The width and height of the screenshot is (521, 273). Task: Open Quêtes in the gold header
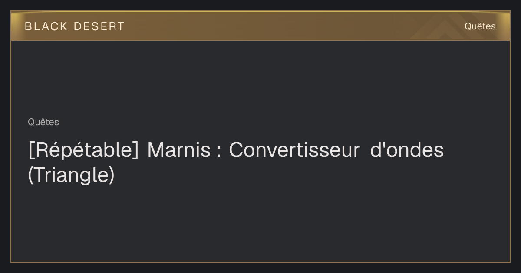[480, 26]
